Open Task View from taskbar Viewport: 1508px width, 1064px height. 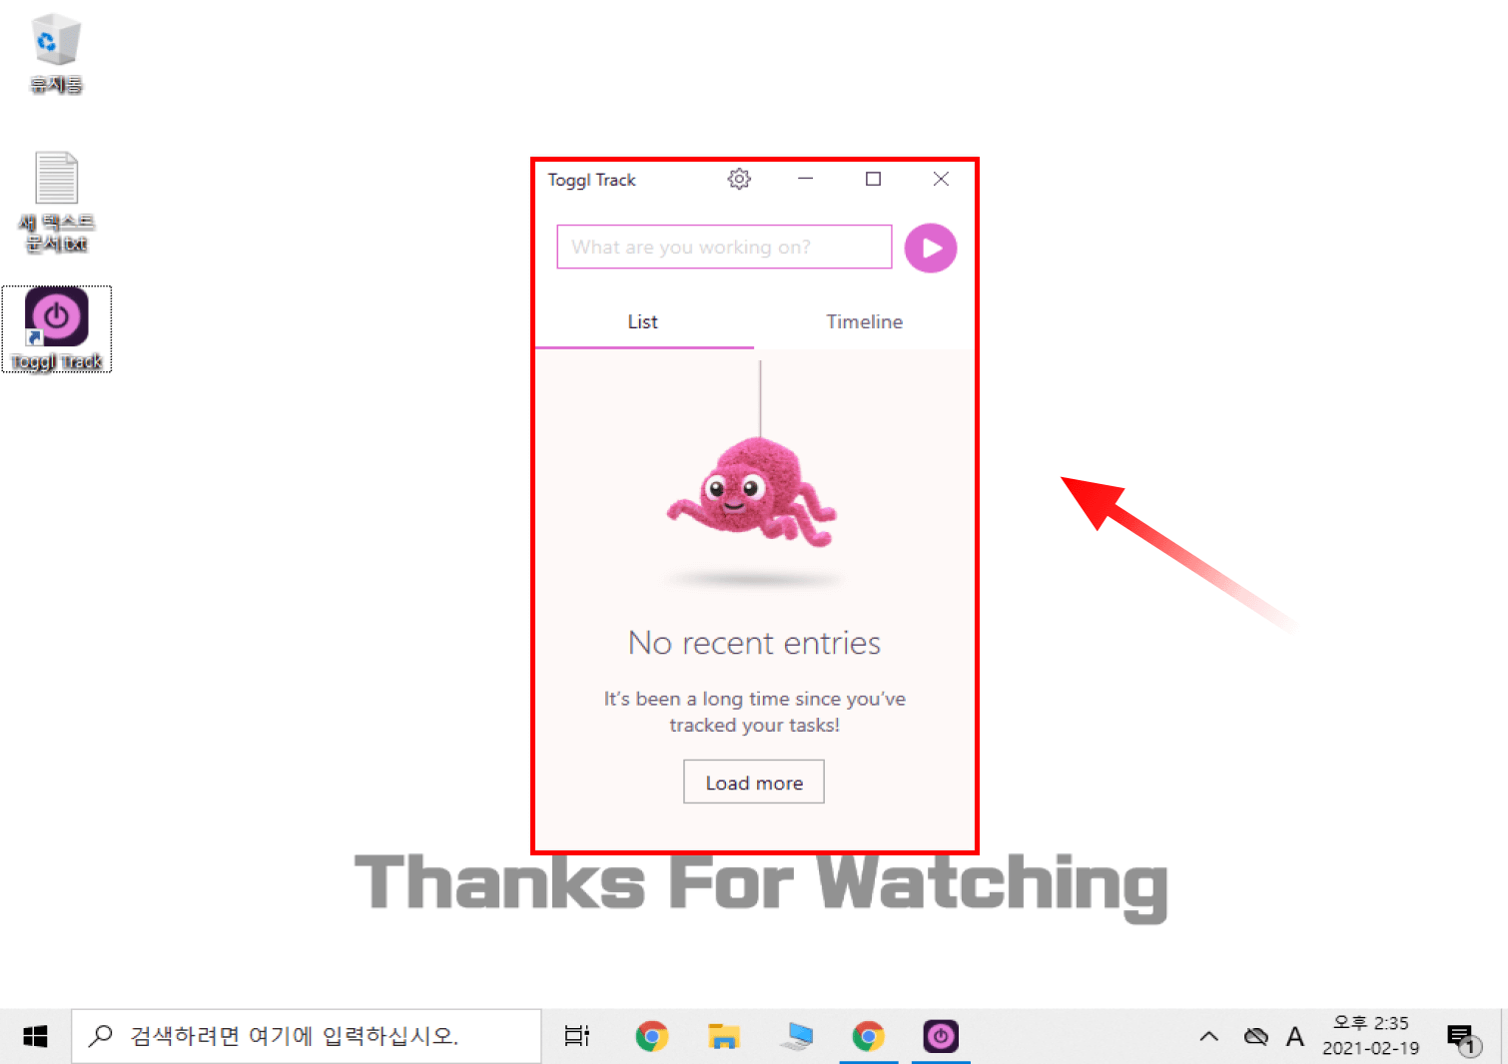click(577, 1037)
